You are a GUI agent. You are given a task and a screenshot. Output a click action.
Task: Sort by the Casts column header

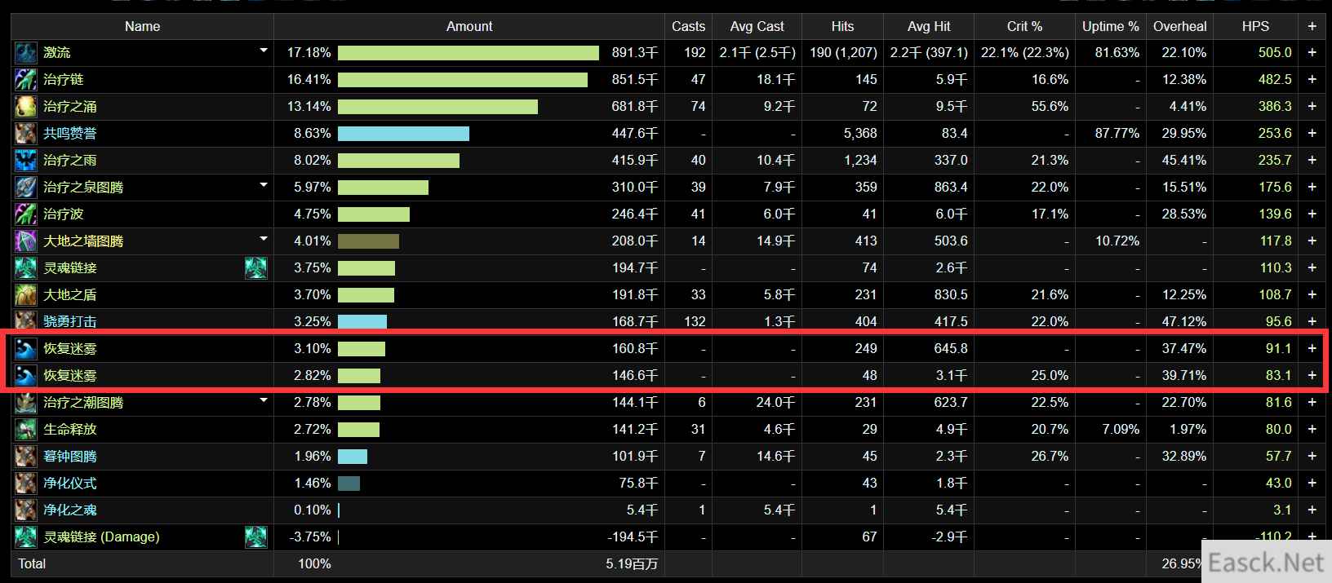(688, 26)
